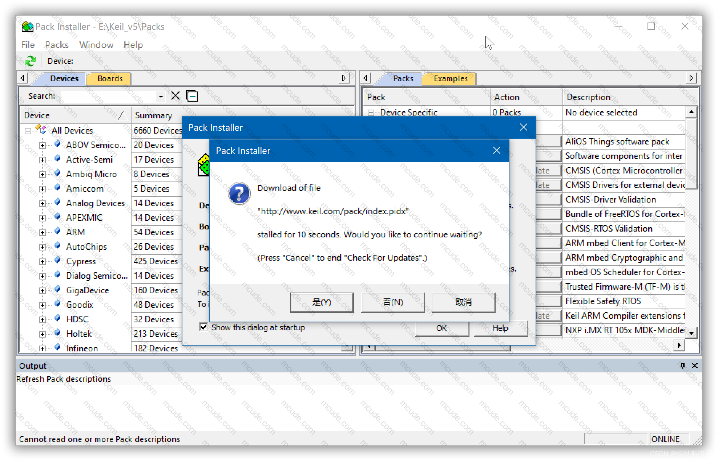Expand the ARM device tree node
Image resolution: width=718 pixels, height=461 pixels.
point(43,232)
